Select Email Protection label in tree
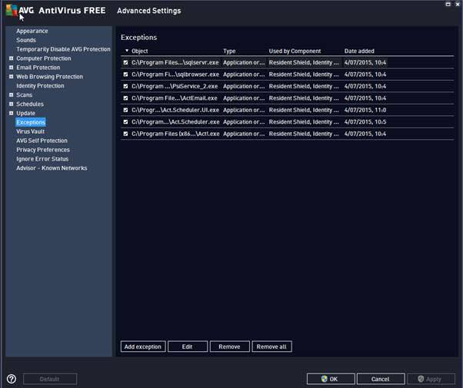Screen dimensions: 463x388 pos(38,68)
